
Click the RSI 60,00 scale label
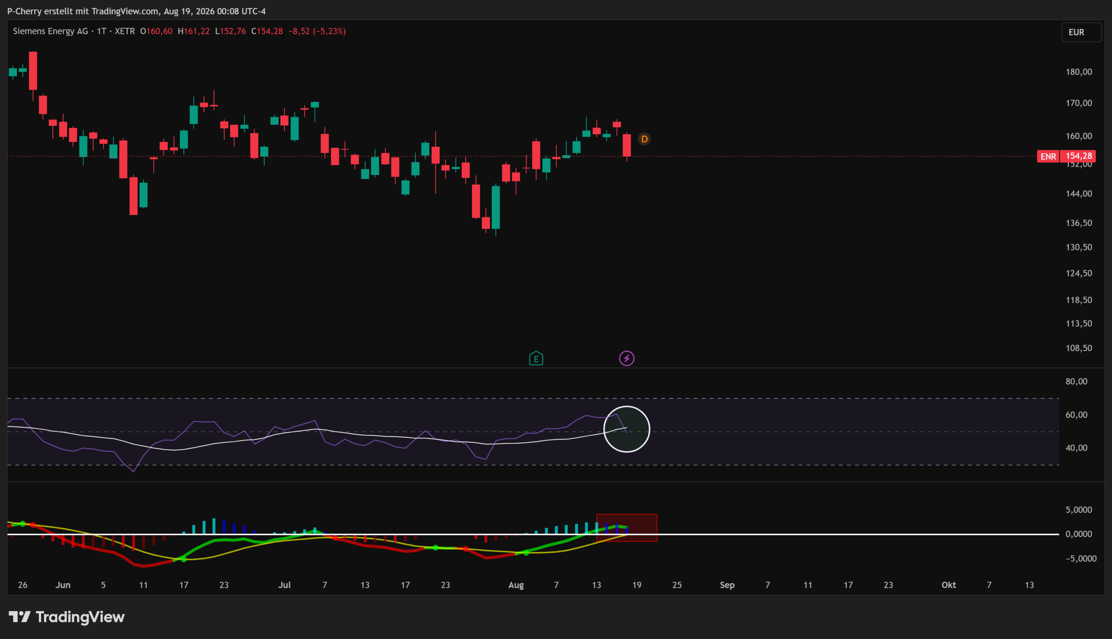(x=1076, y=415)
